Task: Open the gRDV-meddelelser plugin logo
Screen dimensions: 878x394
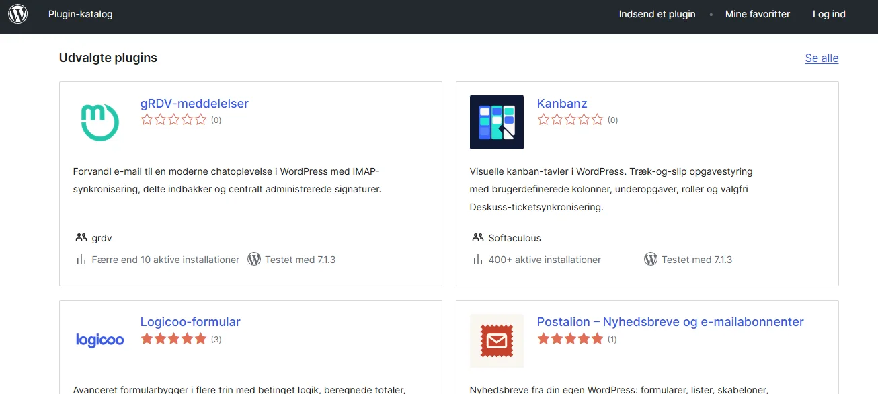Action: pos(100,122)
